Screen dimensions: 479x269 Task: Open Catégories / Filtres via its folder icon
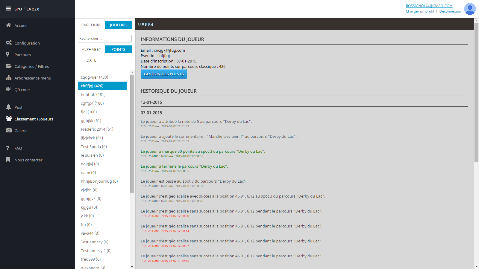coord(8,66)
